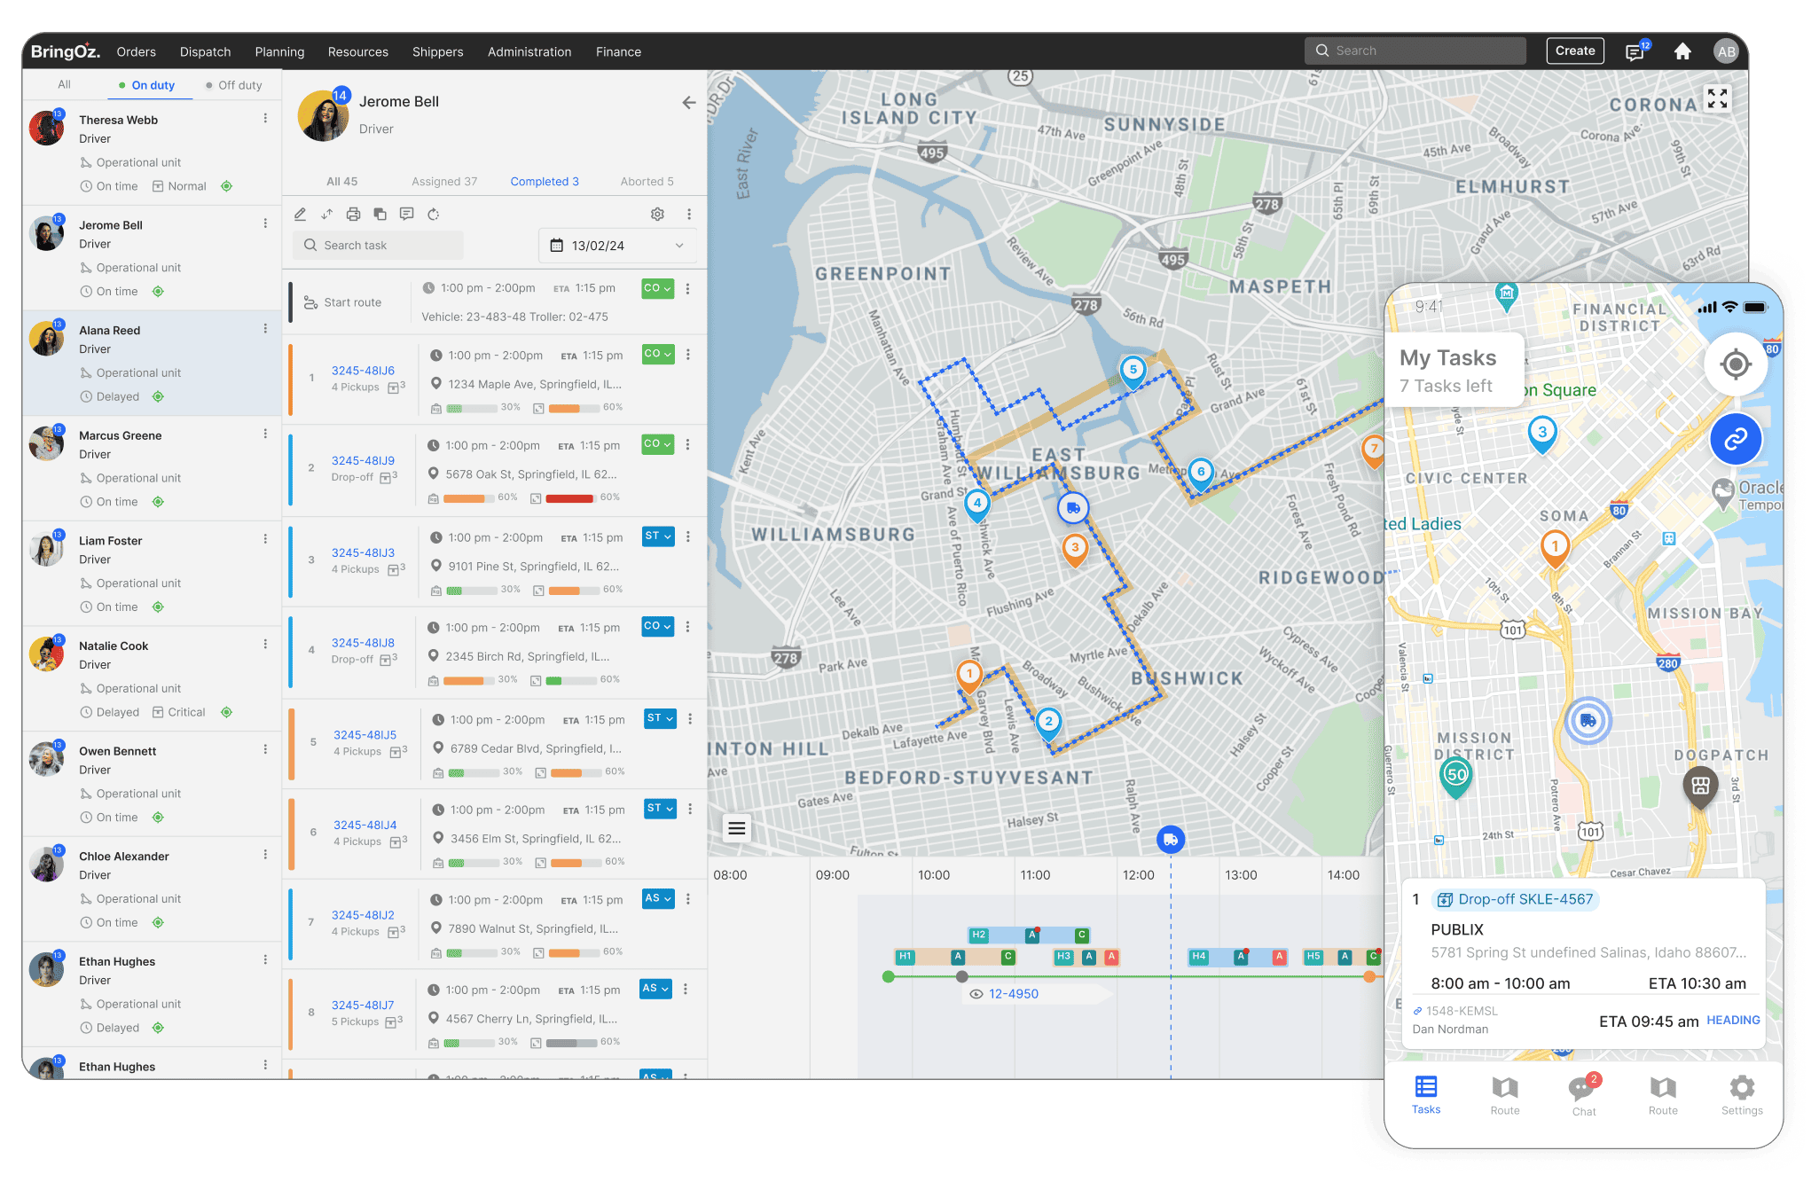
Task: Open the 13/02/24 date dropdown
Action: pyautogui.click(x=618, y=246)
